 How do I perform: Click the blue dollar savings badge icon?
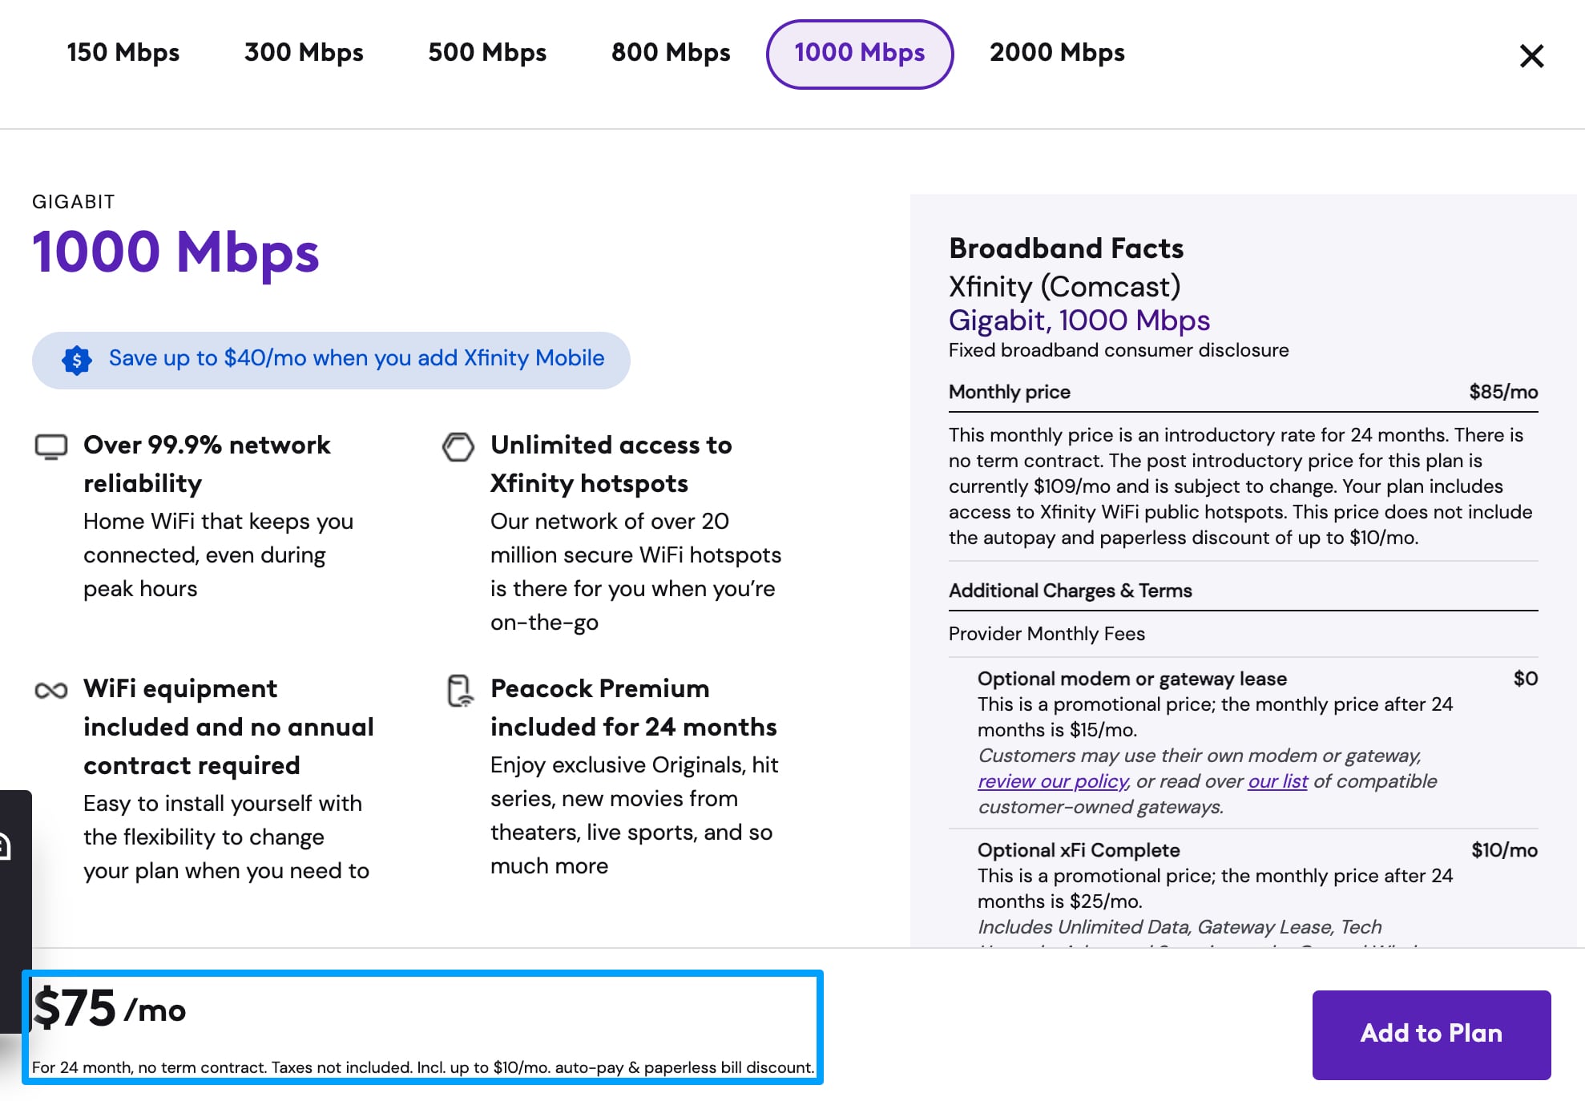coord(77,360)
